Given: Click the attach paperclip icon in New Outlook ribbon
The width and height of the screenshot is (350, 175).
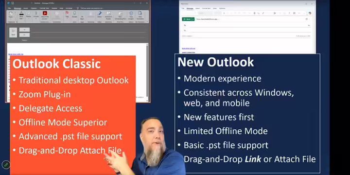Looking at the screenshot, I should pyautogui.click(x=263, y=13).
